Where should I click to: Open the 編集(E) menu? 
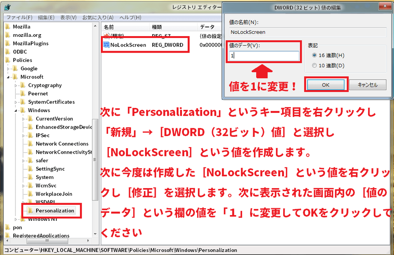46,17
